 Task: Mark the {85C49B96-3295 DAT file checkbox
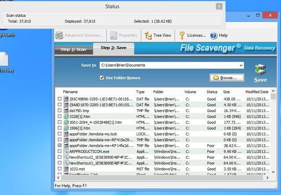(x=60, y=99)
